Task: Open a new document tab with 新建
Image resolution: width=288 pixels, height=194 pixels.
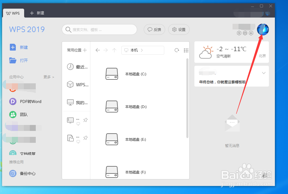Action: 36,13
